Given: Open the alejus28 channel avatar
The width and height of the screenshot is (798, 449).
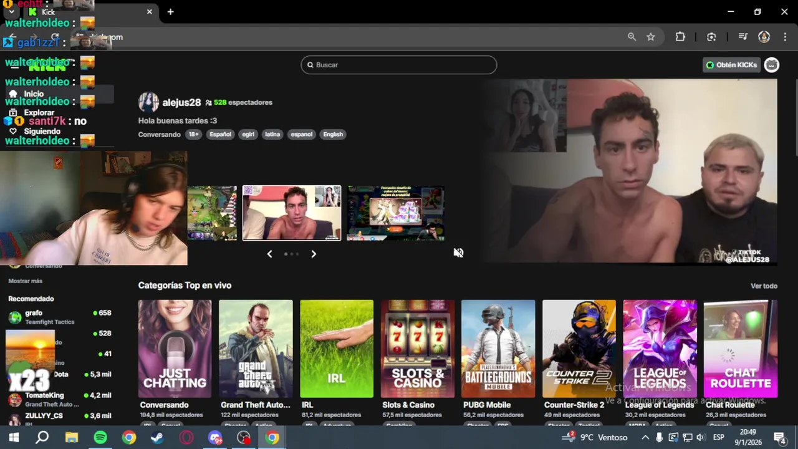Looking at the screenshot, I should (x=148, y=102).
